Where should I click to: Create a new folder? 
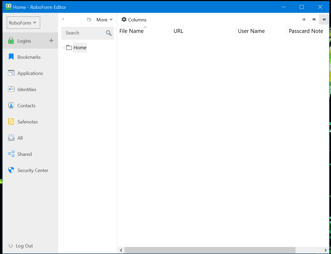[89, 19]
